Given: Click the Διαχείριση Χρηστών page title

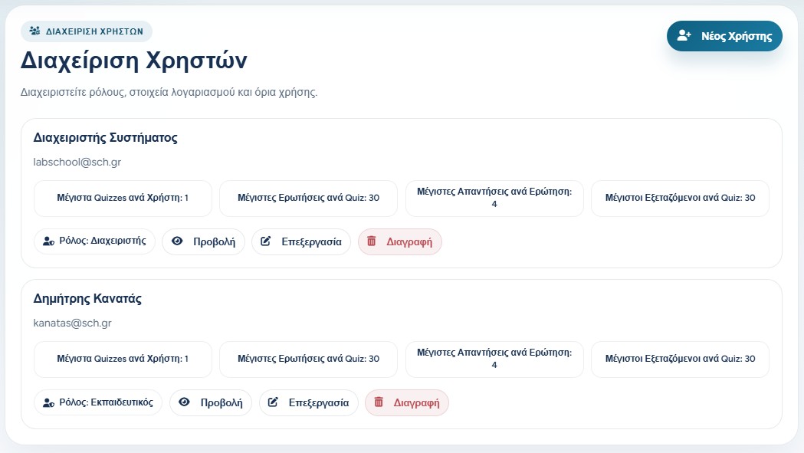Looking at the screenshot, I should tap(134, 61).
